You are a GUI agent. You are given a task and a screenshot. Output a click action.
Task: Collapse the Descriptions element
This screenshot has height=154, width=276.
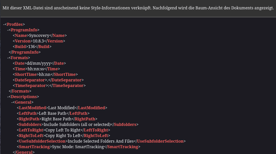(8, 97)
